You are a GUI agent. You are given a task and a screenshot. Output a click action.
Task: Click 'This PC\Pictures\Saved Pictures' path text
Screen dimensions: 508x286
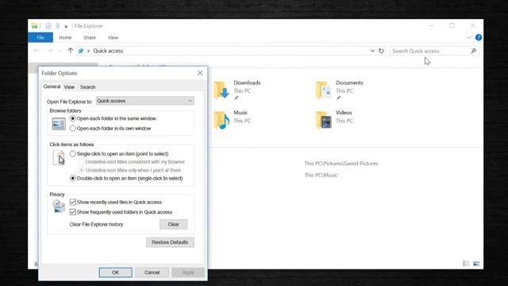click(341, 164)
